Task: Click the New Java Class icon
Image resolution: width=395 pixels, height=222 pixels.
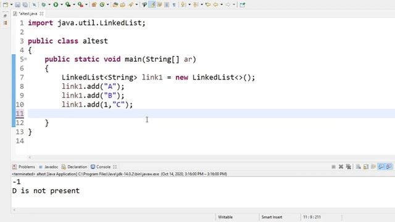Action: 102,4
